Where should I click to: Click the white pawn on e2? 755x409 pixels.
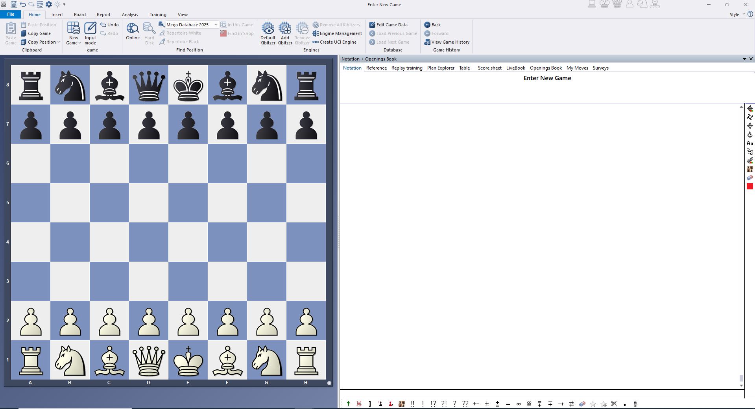point(188,321)
